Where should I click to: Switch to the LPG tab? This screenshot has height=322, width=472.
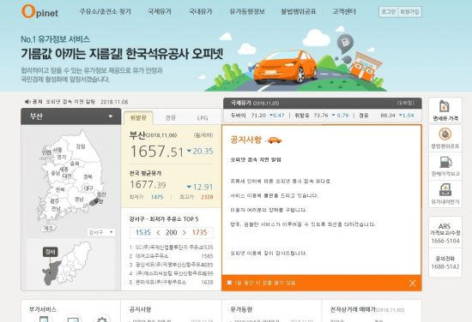[203, 117]
